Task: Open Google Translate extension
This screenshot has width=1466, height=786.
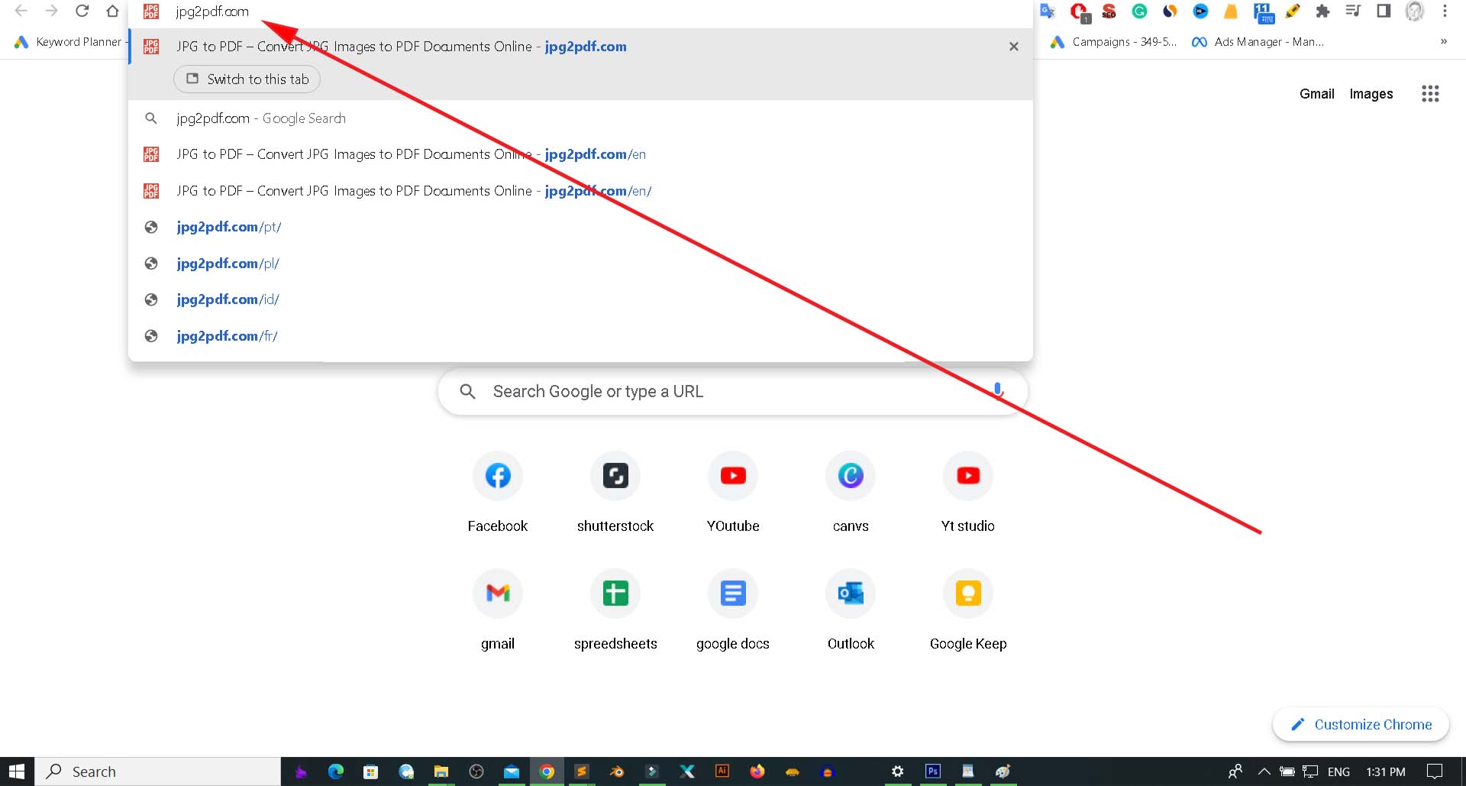Action: (1048, 11)
